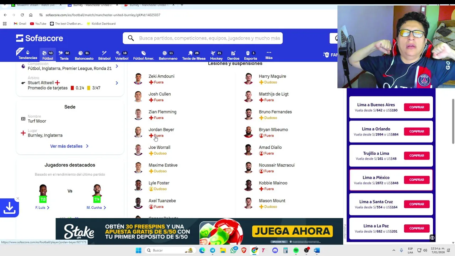Open Ver más detalles link
Viewport: 455px width, 256px height.
69,146
